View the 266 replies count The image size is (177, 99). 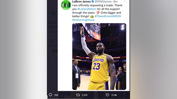56,95
